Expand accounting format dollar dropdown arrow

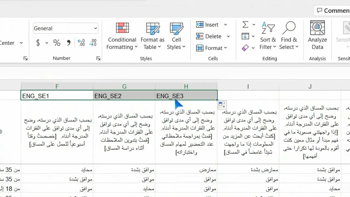tap(47, 43)
